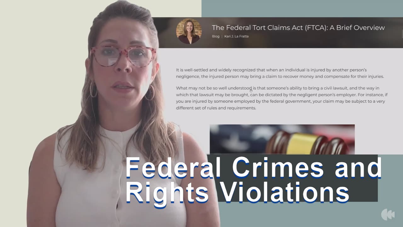Click the gavel and flag image
Screen dimensions: 403x227
282,139
